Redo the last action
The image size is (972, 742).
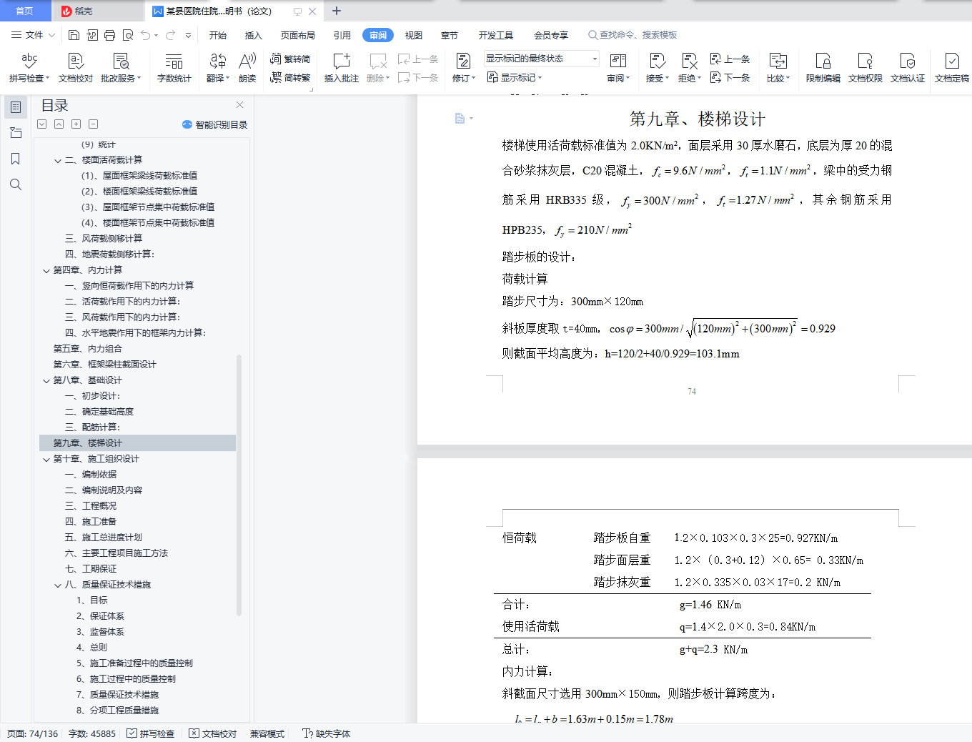(x=170, y=35)
